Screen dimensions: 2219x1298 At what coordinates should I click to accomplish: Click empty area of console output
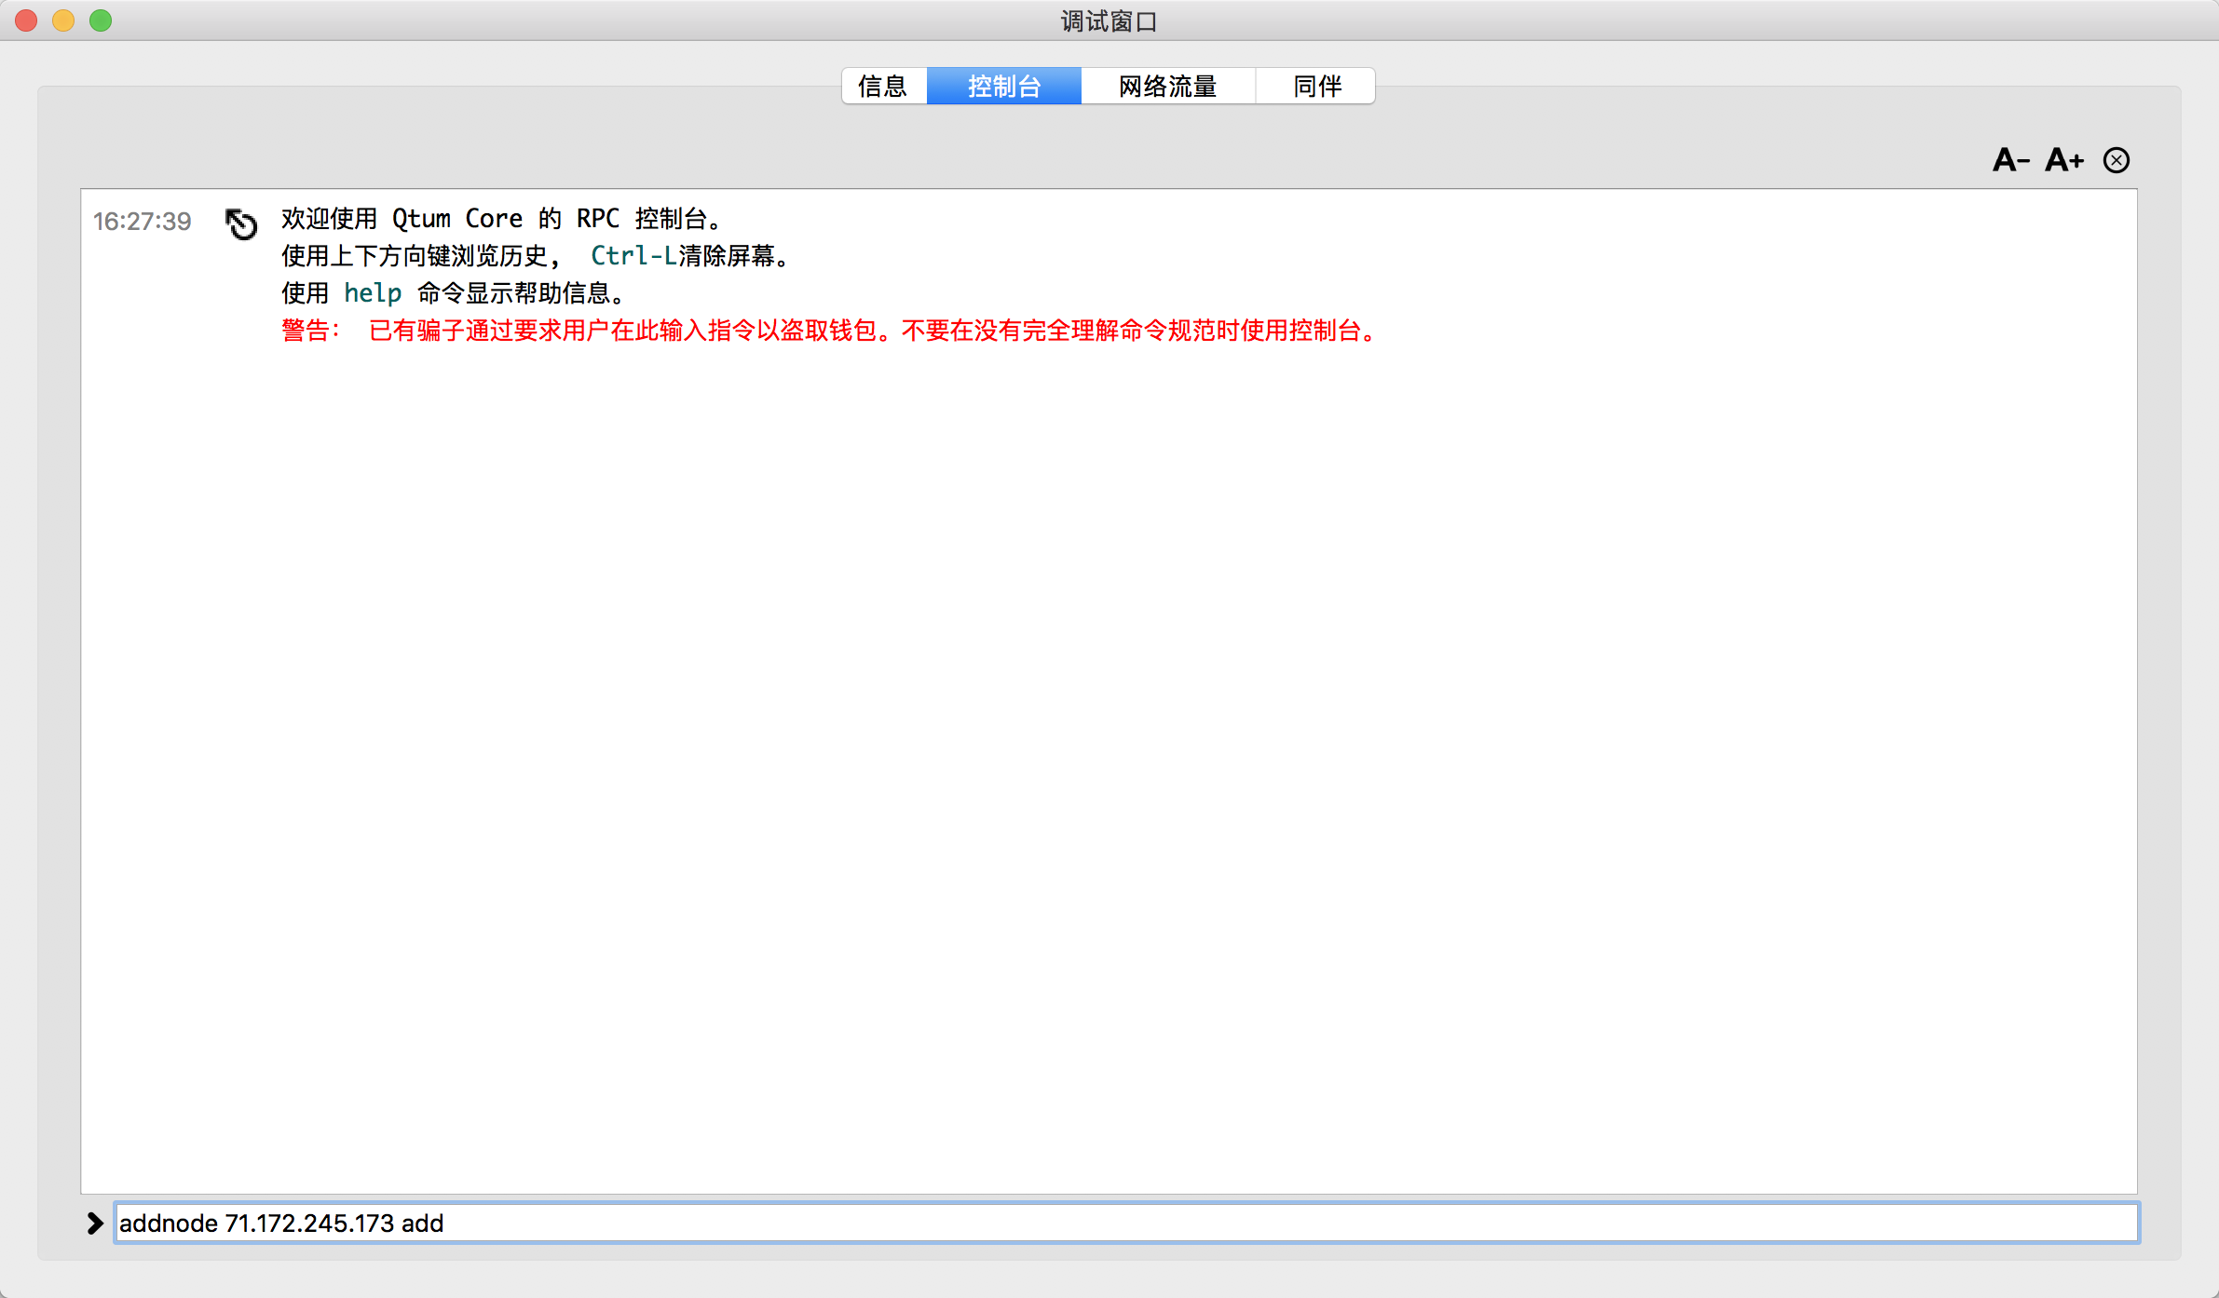(x=1109, y=745)
